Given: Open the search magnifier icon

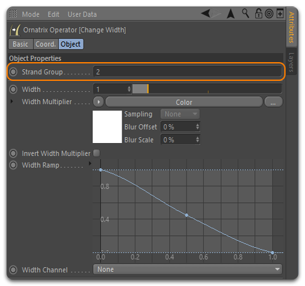Looking at the screenshot, I should click(245, 14).
